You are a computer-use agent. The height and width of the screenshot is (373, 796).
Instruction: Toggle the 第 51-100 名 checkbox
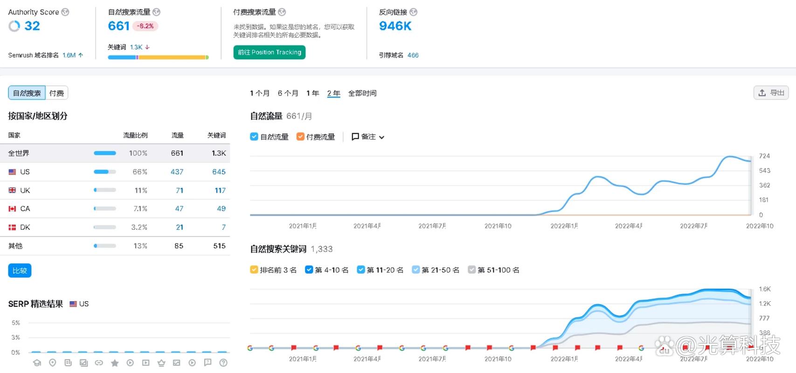472,269
